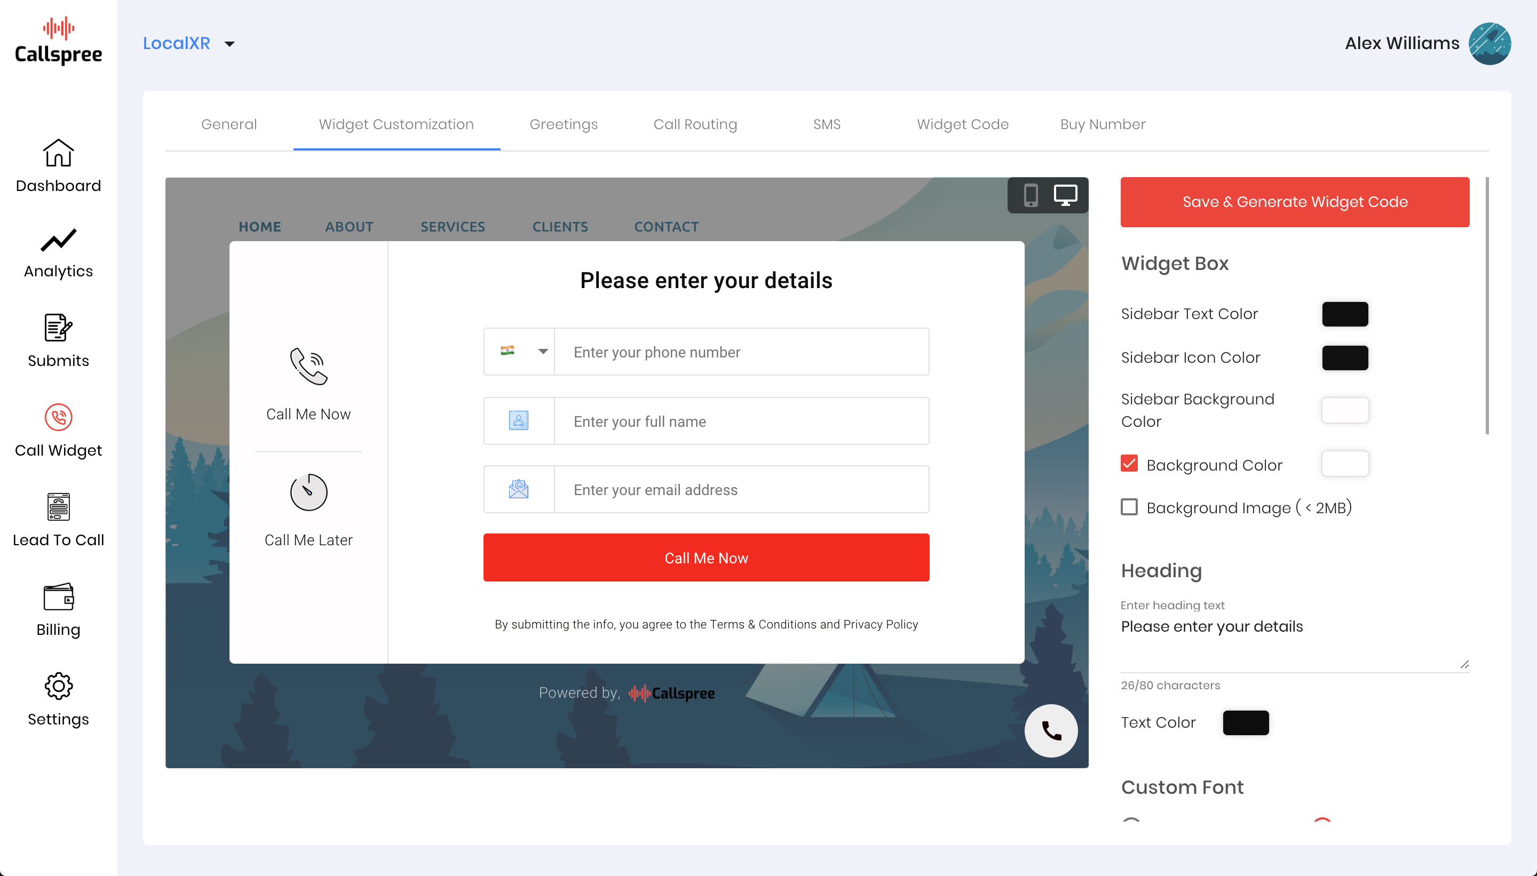
Task: Click ABOUT in the preview navigation
Action: click(x=349, y=226)
